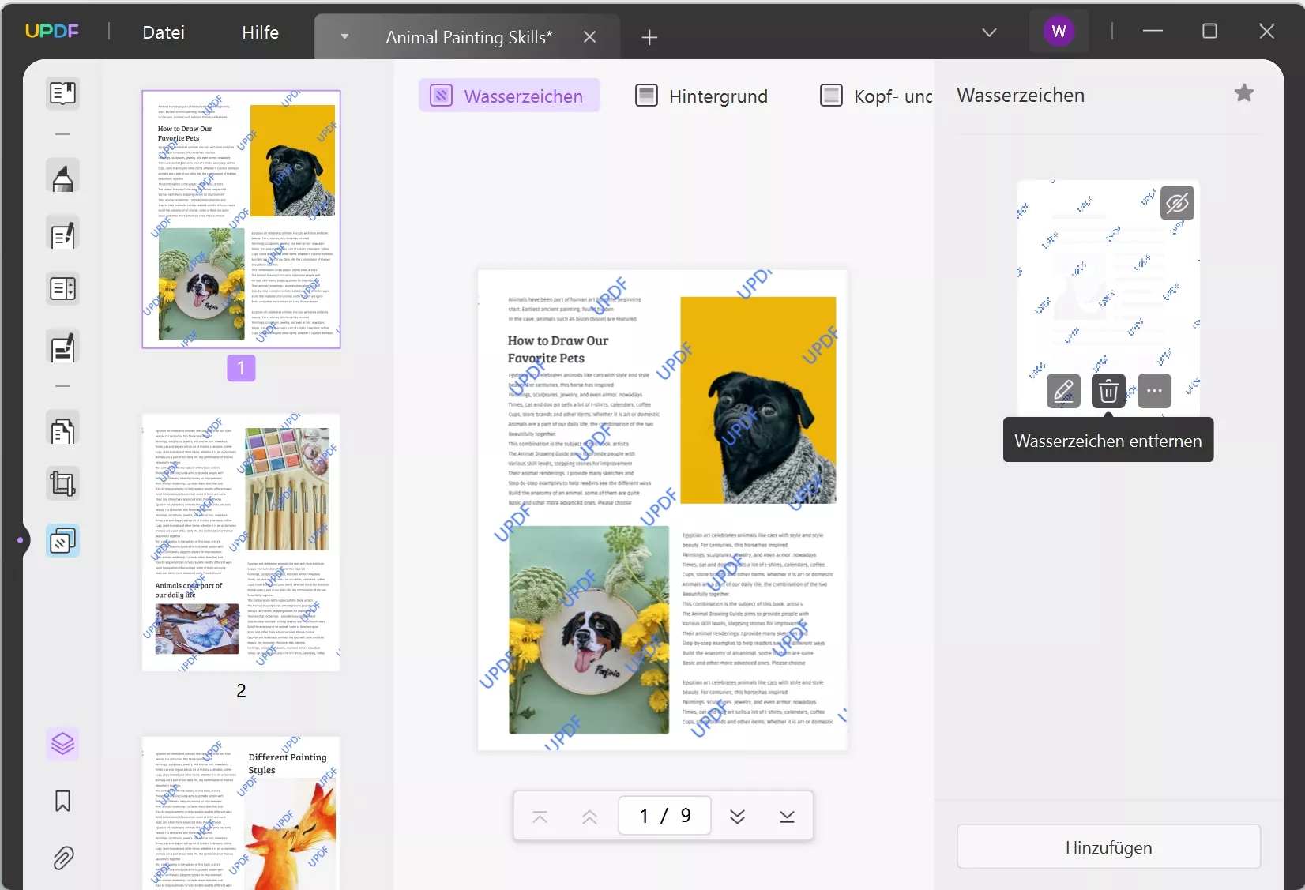Expand the tab list chevron
1305x890 pixels.
(989, 32)
